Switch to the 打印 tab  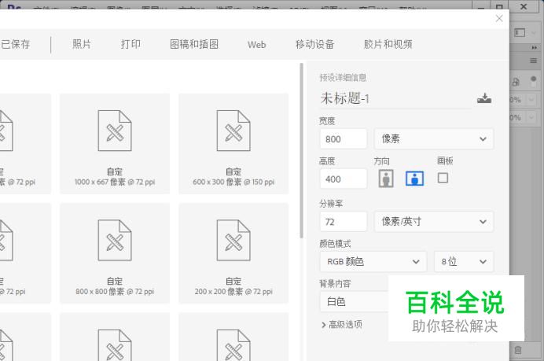click(130, 44)
